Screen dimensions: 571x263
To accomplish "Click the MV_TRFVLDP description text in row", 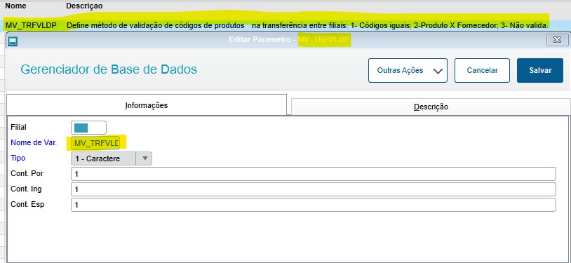I will [307, 25].
